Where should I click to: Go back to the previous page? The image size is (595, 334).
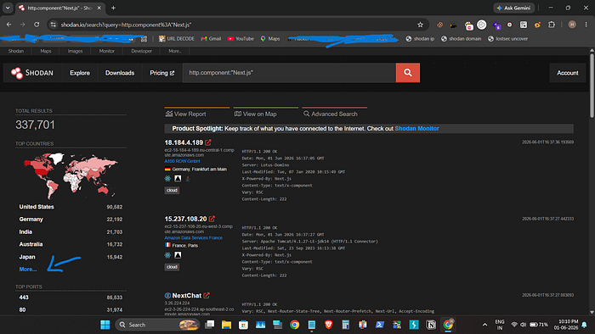(x=8, y=25)
